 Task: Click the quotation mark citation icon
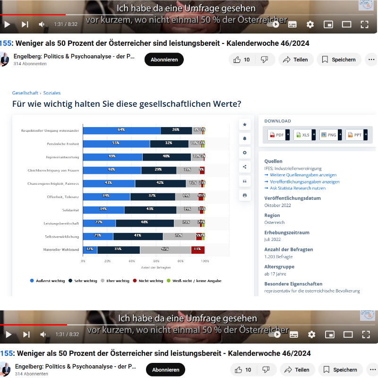[x=244, y=181]
